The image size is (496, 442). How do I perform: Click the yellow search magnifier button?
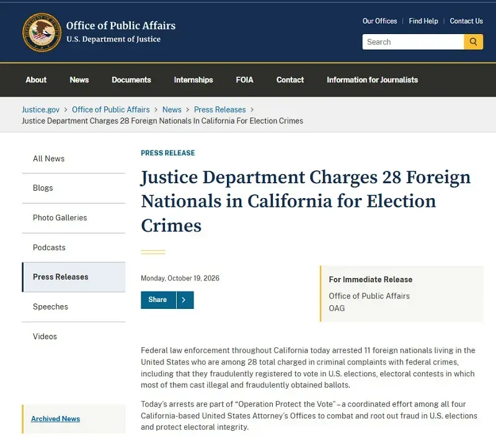click(x=473, y=41)
